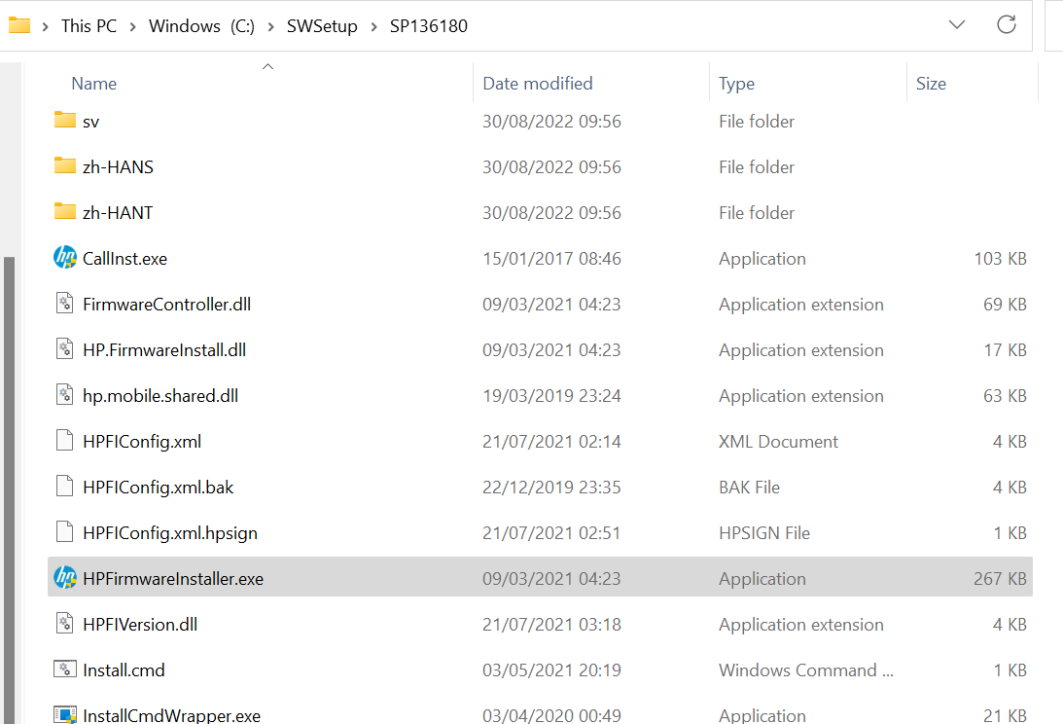This screenshot has height=724, width=1063.
Task: Click the HPFirmwareInstaller.exe HP logo icon
Action: click(x=64, y=578)
